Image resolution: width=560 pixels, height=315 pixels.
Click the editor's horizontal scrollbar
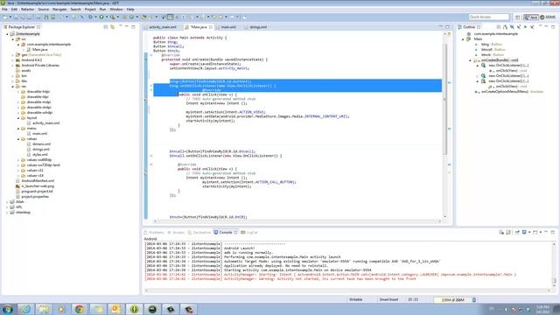[297, 221]
